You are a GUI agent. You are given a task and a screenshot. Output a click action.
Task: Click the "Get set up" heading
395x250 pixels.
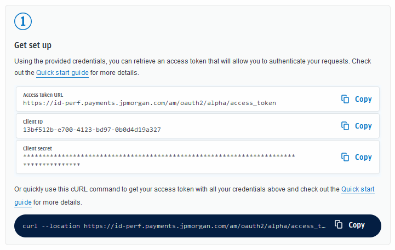32,45
